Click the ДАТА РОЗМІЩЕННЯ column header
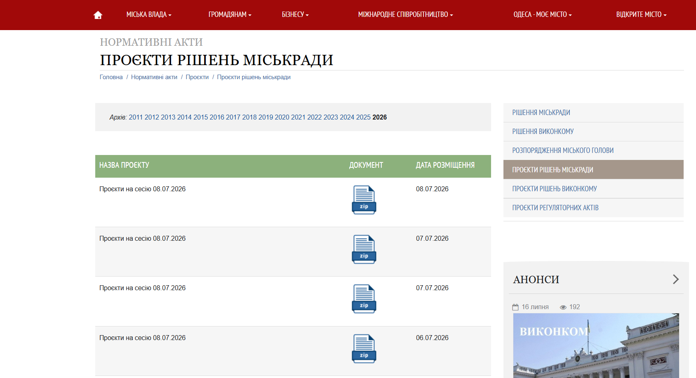Viewport: 696px width, 378px height. (x=445, y=165)
